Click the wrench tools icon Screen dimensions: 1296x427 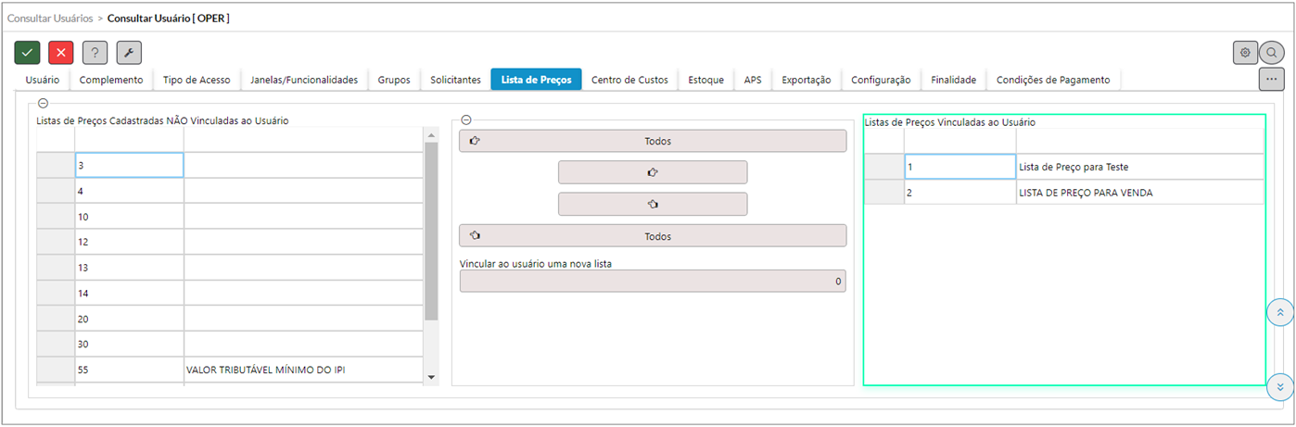(129, 53)
